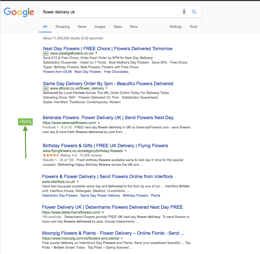Click moonpig.com/uk/flowers-and-plants URL text
The image size is (260, 254).
pyautogui.click(x=81, y=238)
